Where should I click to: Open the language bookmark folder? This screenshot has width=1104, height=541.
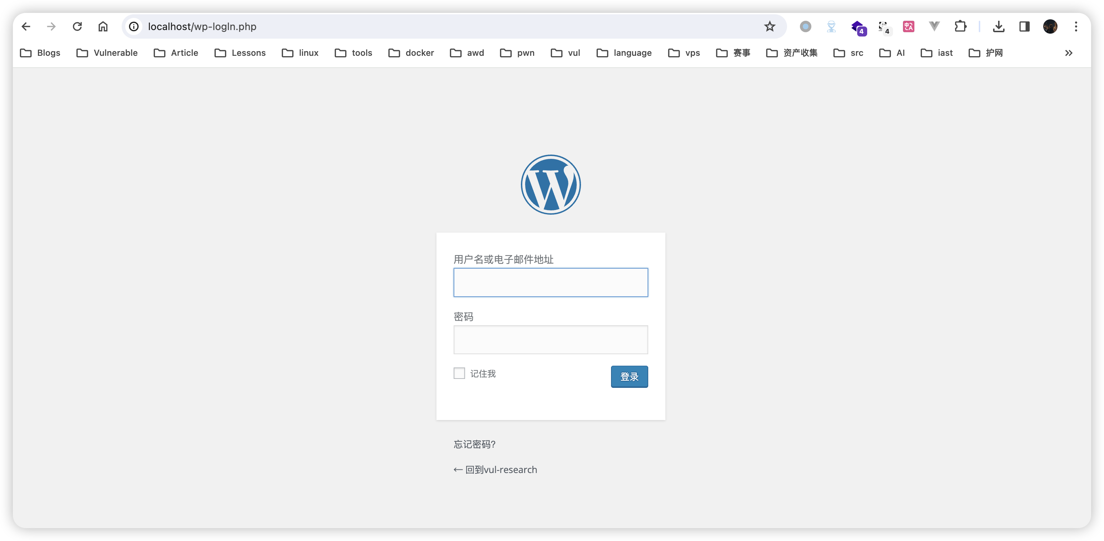[x=624, y=53]
